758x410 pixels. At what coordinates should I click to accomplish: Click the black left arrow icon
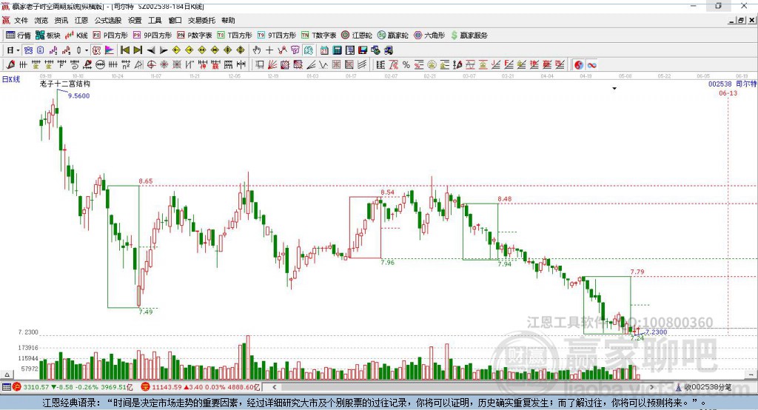[x=151, y=50]
